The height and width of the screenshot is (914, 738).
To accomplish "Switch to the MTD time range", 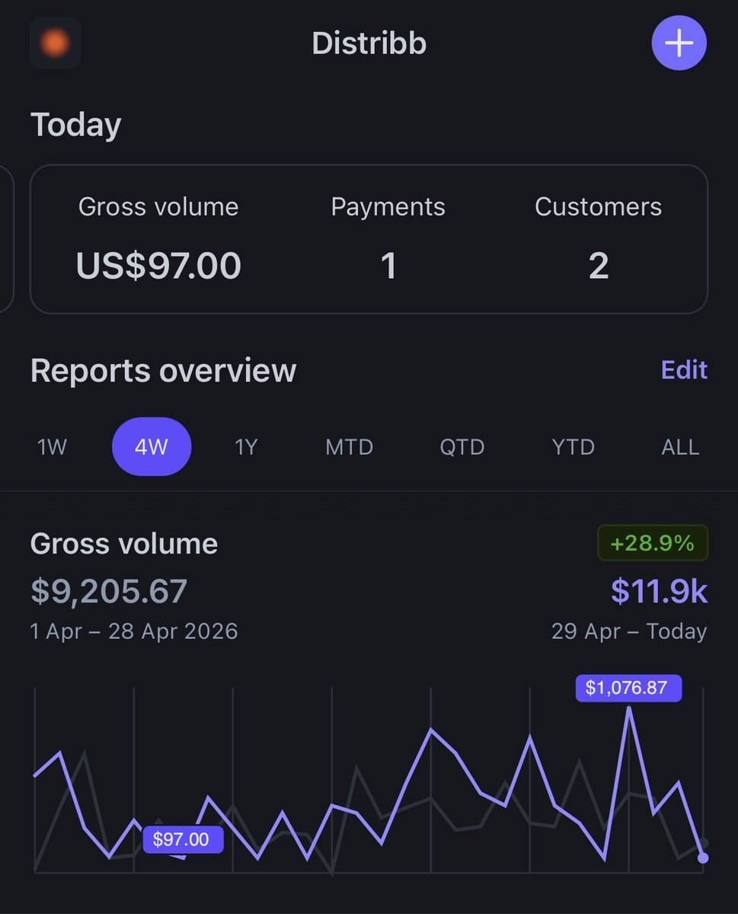I will click(x=350, y=447).
